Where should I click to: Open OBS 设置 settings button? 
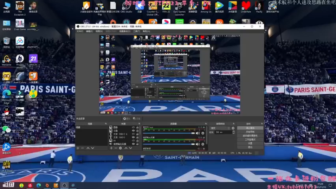[x=250, y=143]
